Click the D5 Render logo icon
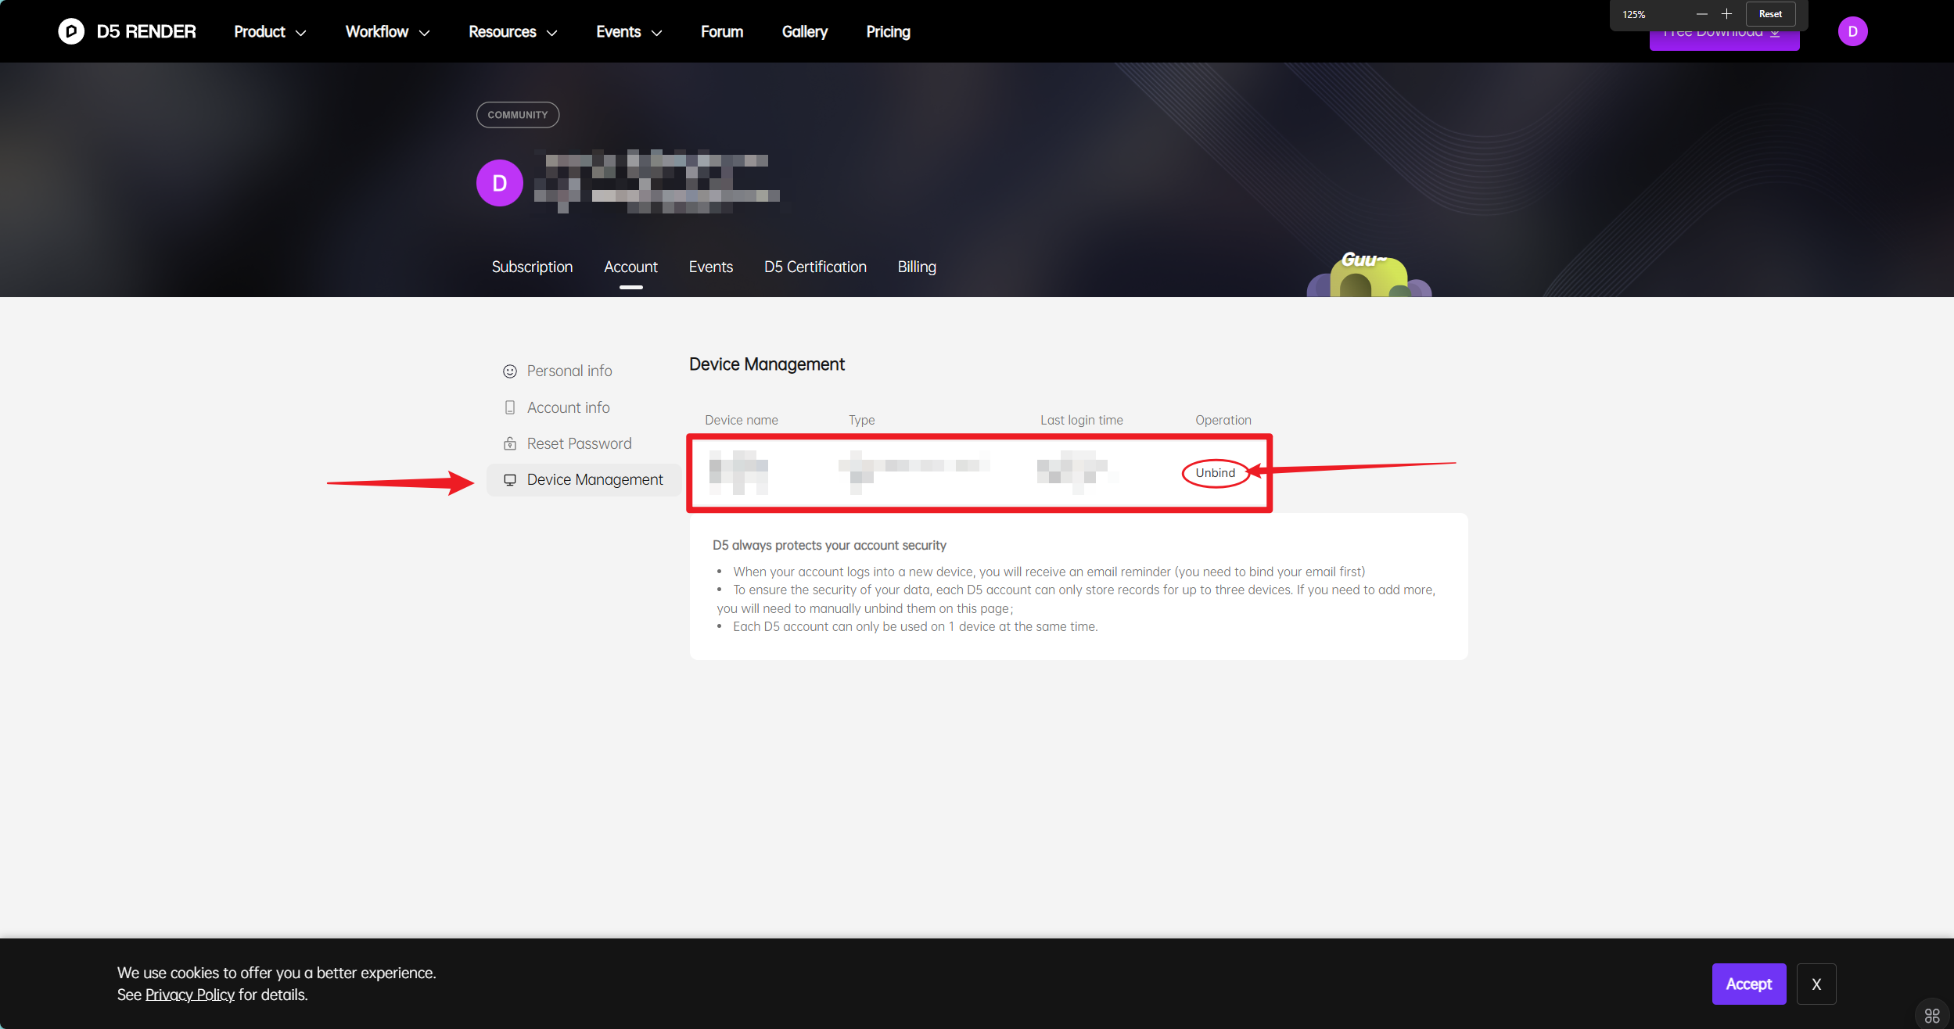The image size is (1954, 1029). pyautogui.click(x=71, y=31)
